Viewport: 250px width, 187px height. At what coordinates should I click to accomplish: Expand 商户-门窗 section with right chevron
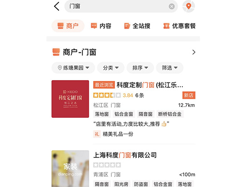pyautogui.click(x=194, y=52)
